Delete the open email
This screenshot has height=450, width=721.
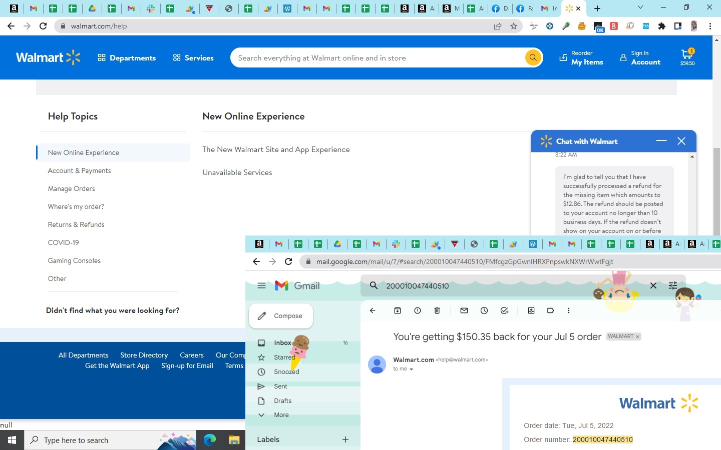pos(437,310)
